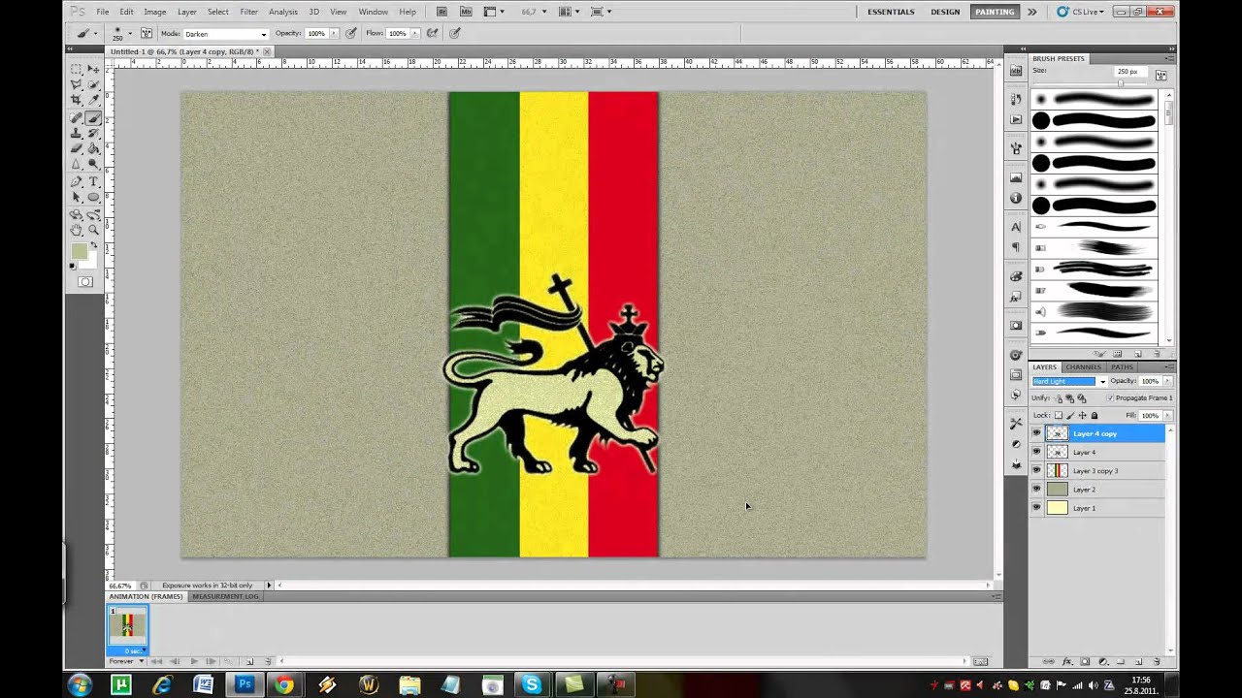Screen dimensions: 1242x698
Task: Switch to the Measurement Log tab
Action: coord(225,596)
